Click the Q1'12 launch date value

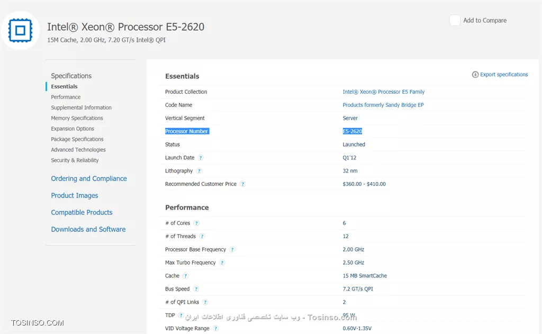pos(349,157)
